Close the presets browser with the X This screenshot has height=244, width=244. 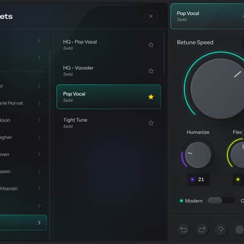pos(151,16)
